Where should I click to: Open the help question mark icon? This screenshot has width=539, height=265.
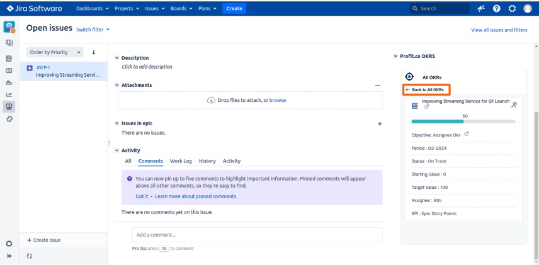click(496, 9)
